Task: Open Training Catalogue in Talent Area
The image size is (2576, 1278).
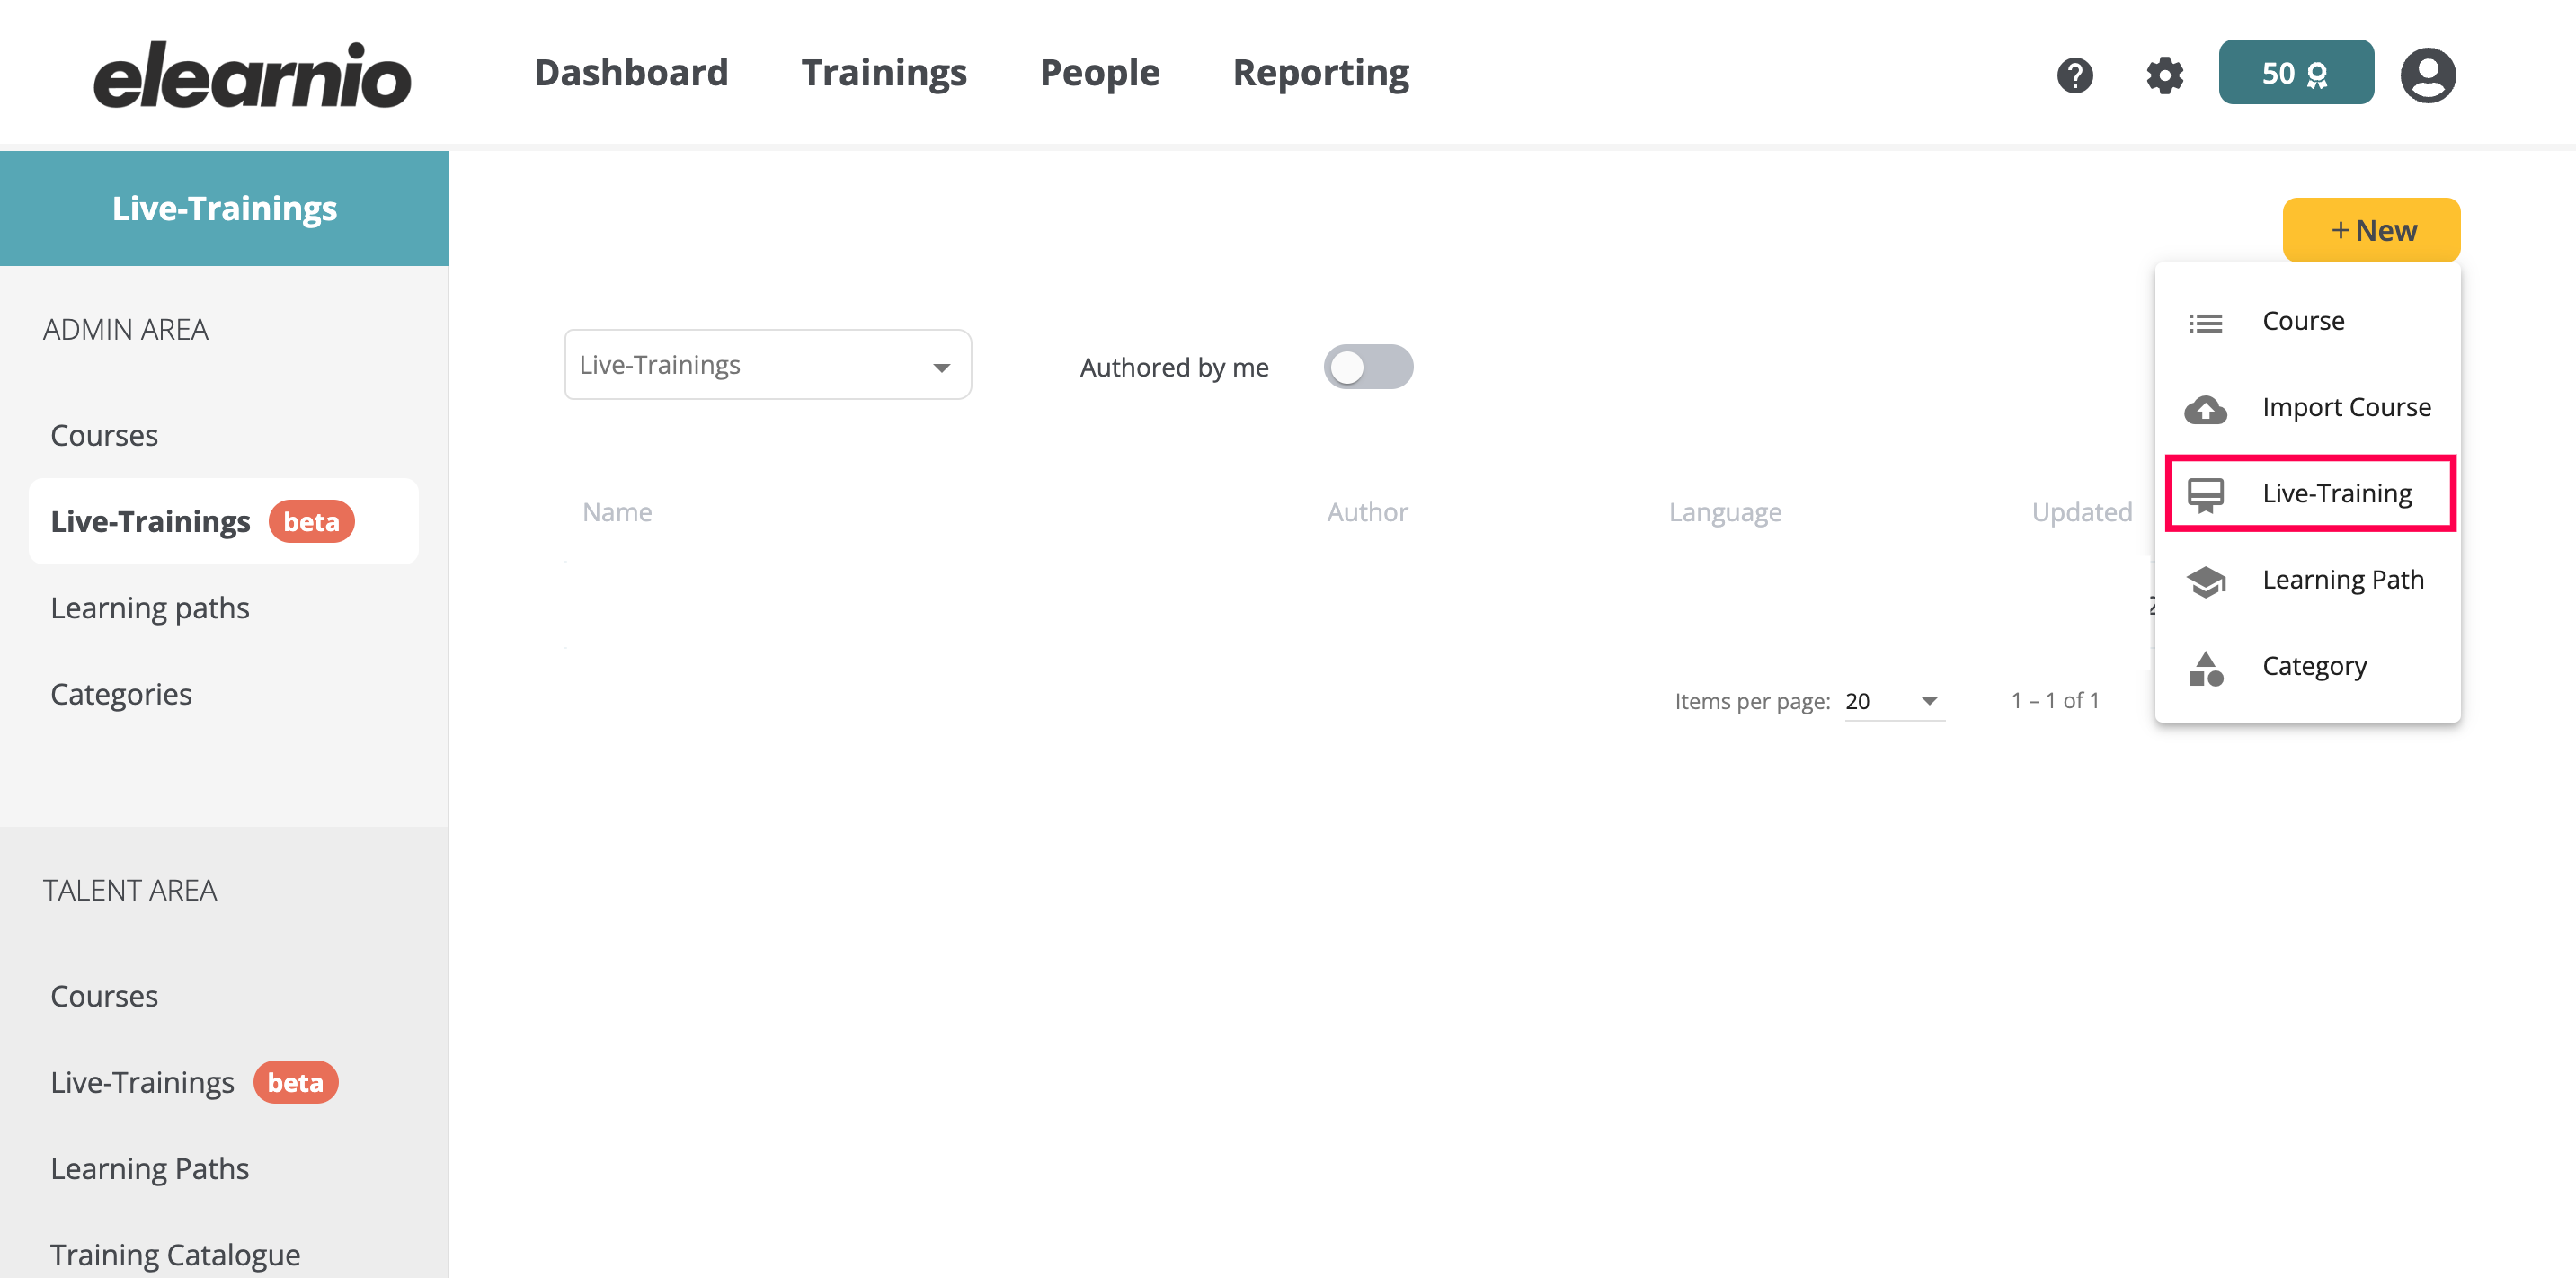Action: tap(175, 1254)
